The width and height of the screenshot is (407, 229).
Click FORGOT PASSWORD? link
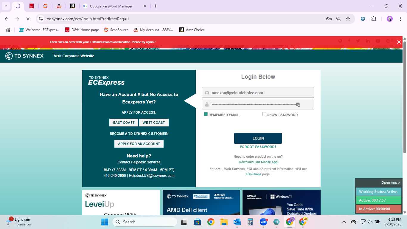[258, 147]
